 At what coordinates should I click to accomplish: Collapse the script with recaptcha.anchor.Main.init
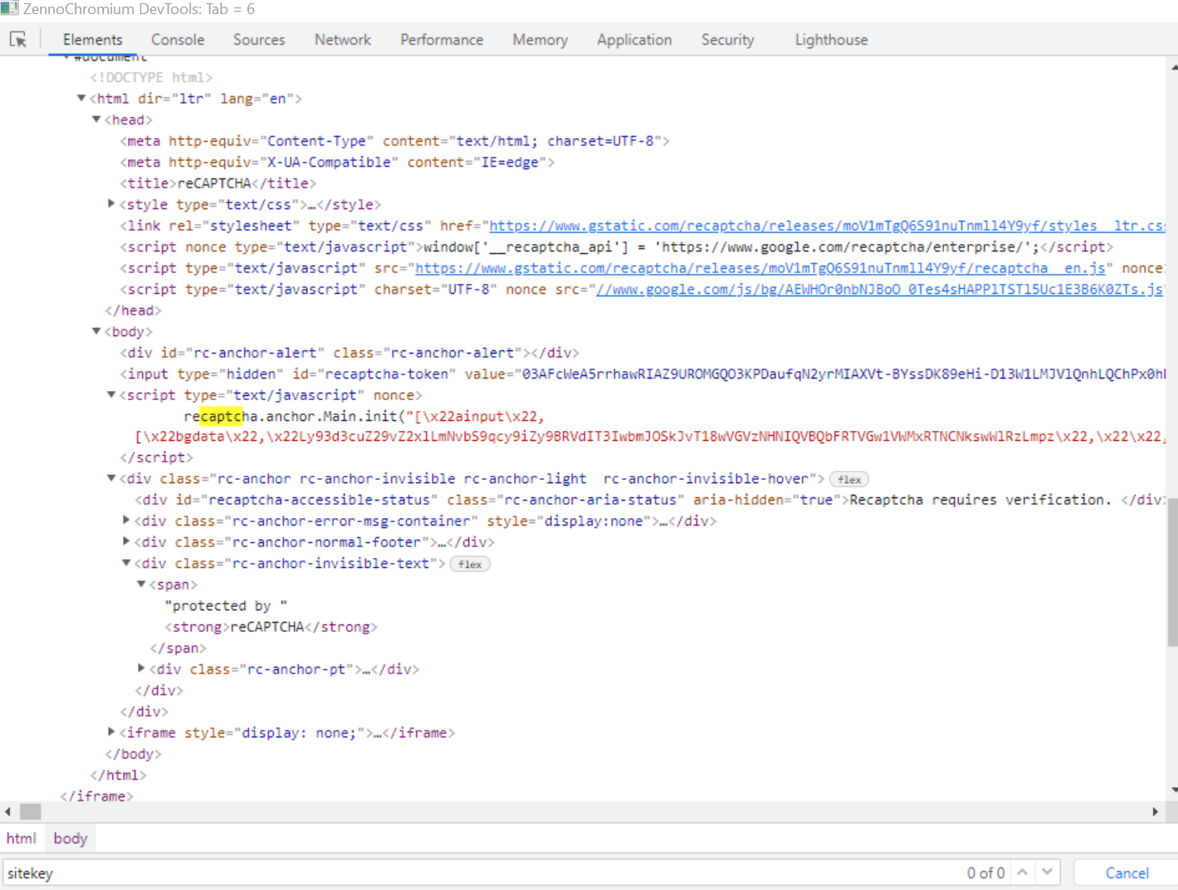pyautogui.click(x=111, y=394)
